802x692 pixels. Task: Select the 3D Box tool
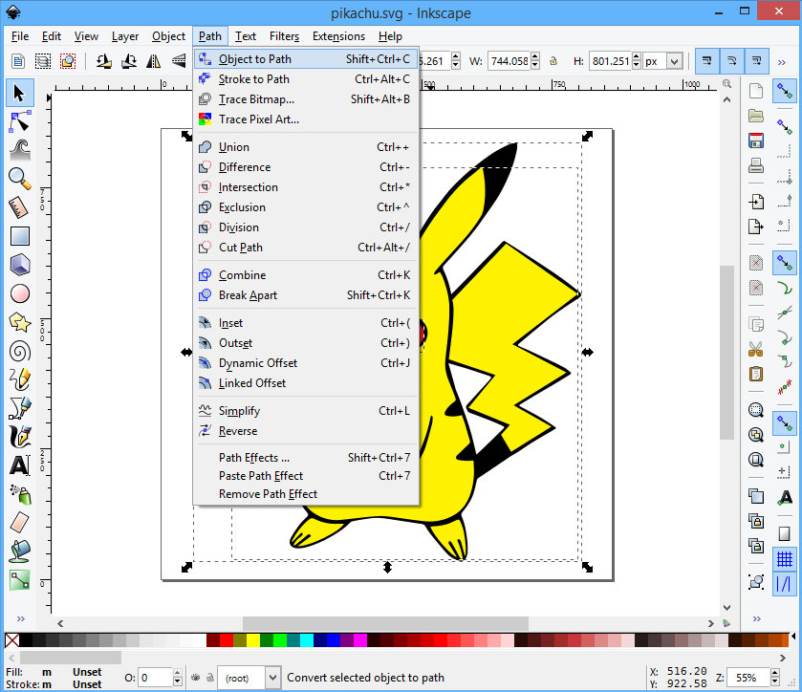[x=19, y=265]
